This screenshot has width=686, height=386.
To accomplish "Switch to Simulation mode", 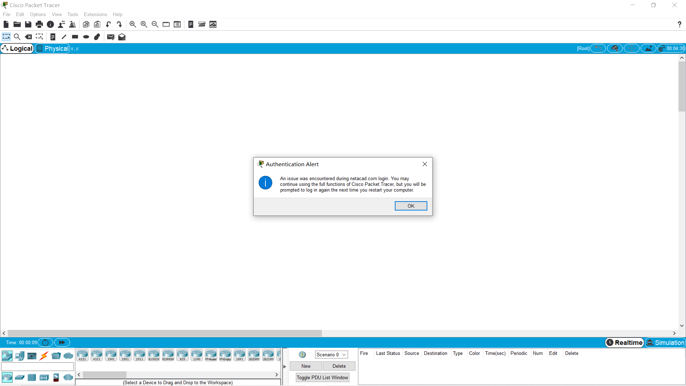I will (665, 342).
